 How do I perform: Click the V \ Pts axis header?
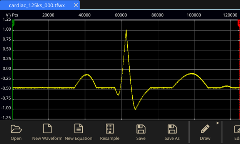tap(12, 15)
